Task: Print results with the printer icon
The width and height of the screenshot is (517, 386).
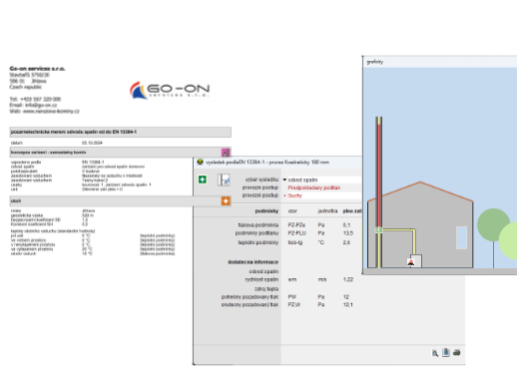Action: (457, 352)
